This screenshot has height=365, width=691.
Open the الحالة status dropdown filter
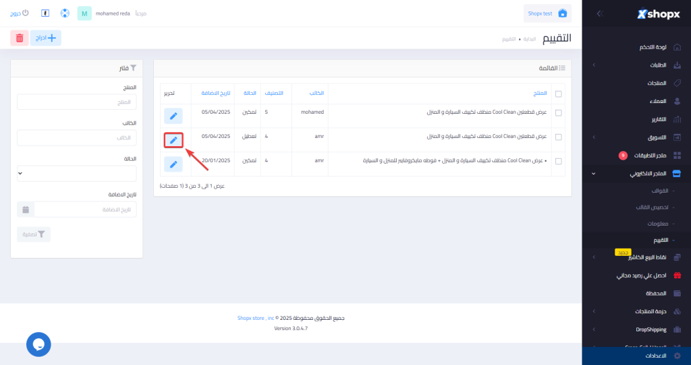[76, 173]
